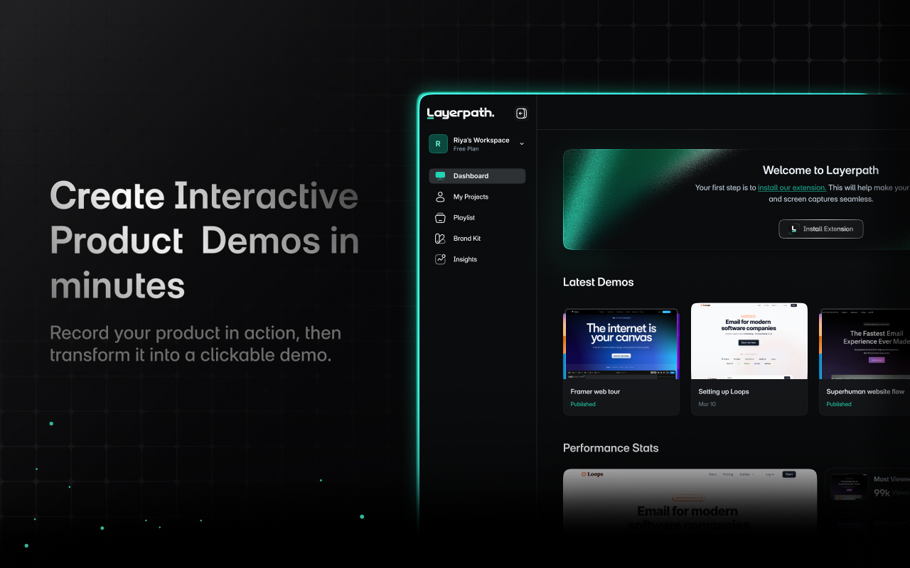Image resolution: width=910 pixels, height=568 pixels.
Task: Open Brand Kit using its swatch icon
Action: point(441,238)
